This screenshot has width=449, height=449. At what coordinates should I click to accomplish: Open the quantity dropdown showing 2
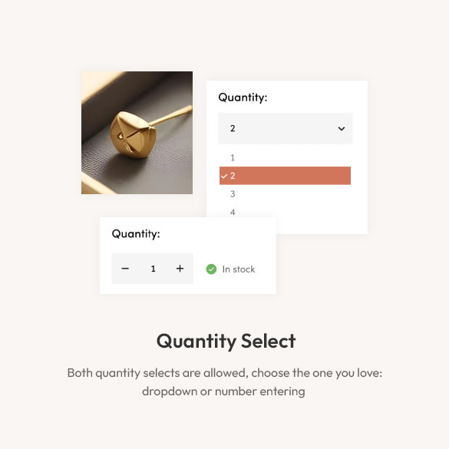pos(286,128)
